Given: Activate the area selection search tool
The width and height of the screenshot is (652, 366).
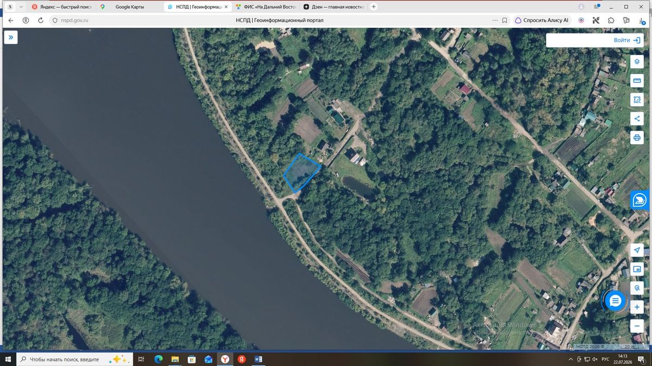Looking at the screenshot, I should tap(637, 100).
